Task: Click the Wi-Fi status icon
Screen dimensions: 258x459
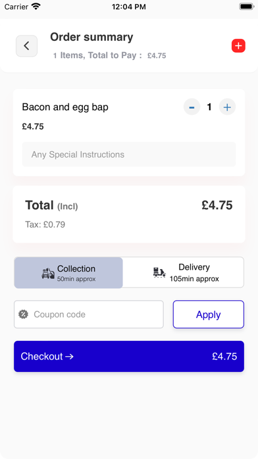Action: (36, 7)
